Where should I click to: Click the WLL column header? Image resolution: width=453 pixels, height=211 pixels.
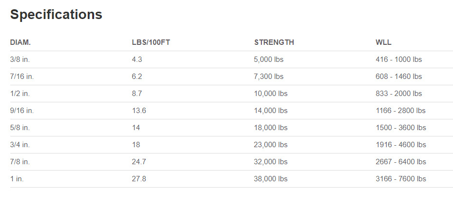pyautogui.click(x=384, y=42)
